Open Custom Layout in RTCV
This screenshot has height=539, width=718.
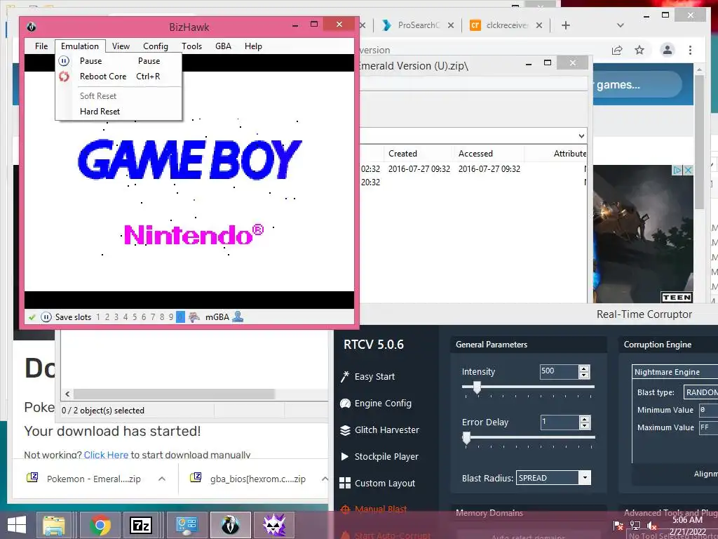point(377,483)
